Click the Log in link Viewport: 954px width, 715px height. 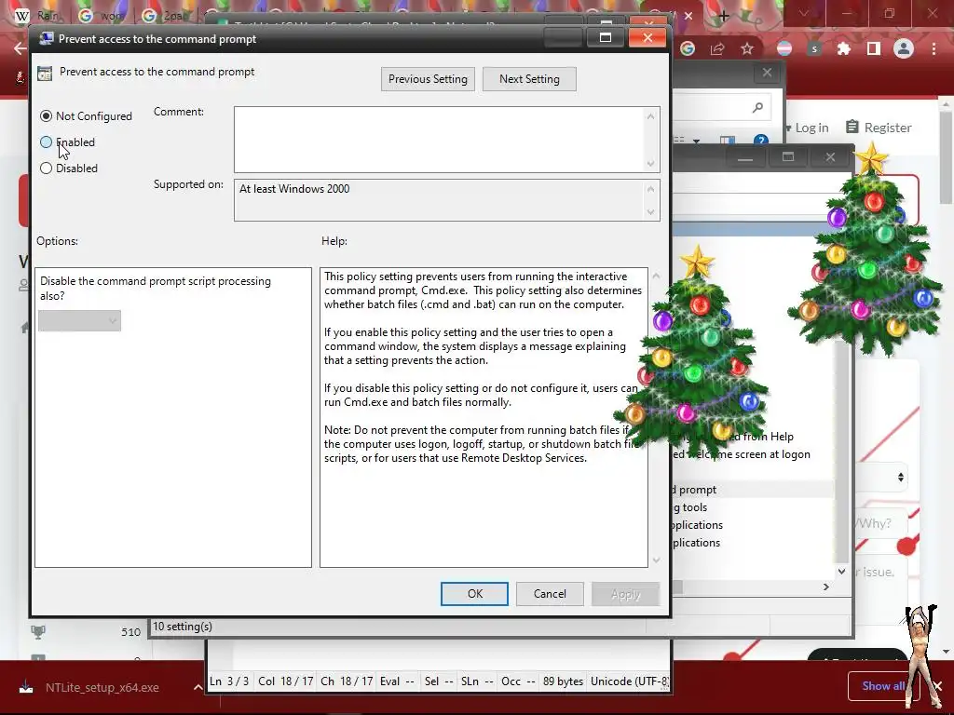point(811,128)
